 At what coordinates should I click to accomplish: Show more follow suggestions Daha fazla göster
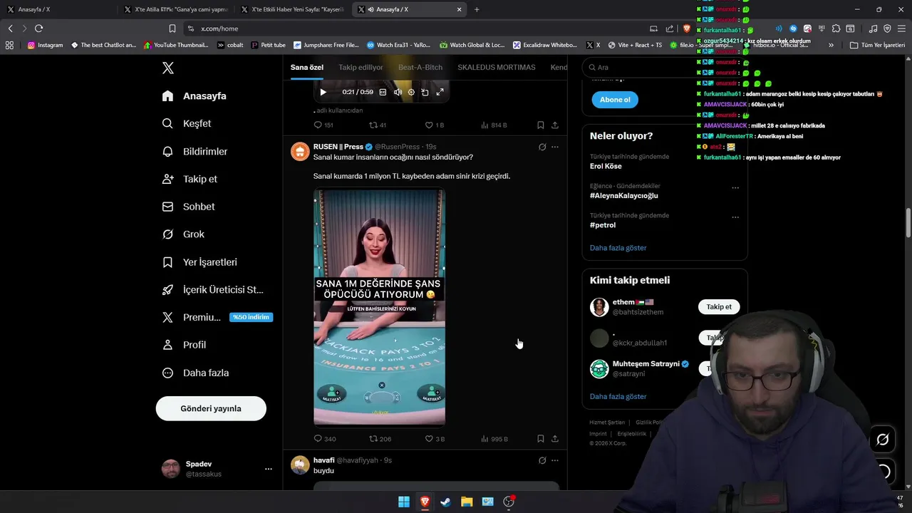click(618, 396)
